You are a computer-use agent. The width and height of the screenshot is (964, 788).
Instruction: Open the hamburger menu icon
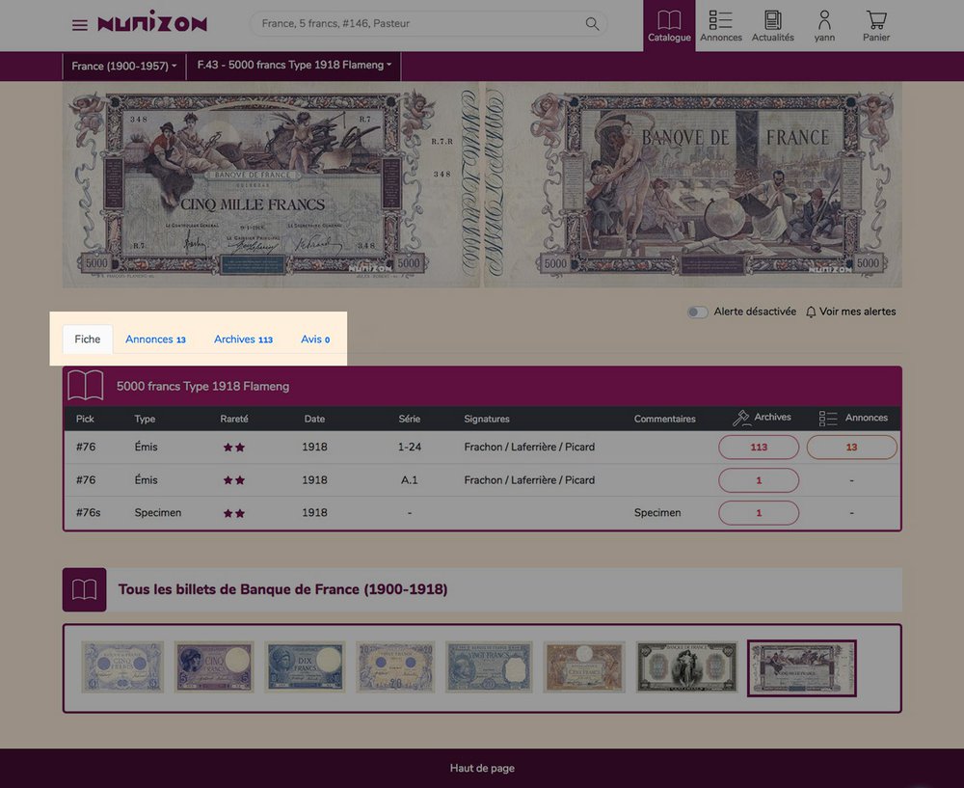[x=79, y=25]
